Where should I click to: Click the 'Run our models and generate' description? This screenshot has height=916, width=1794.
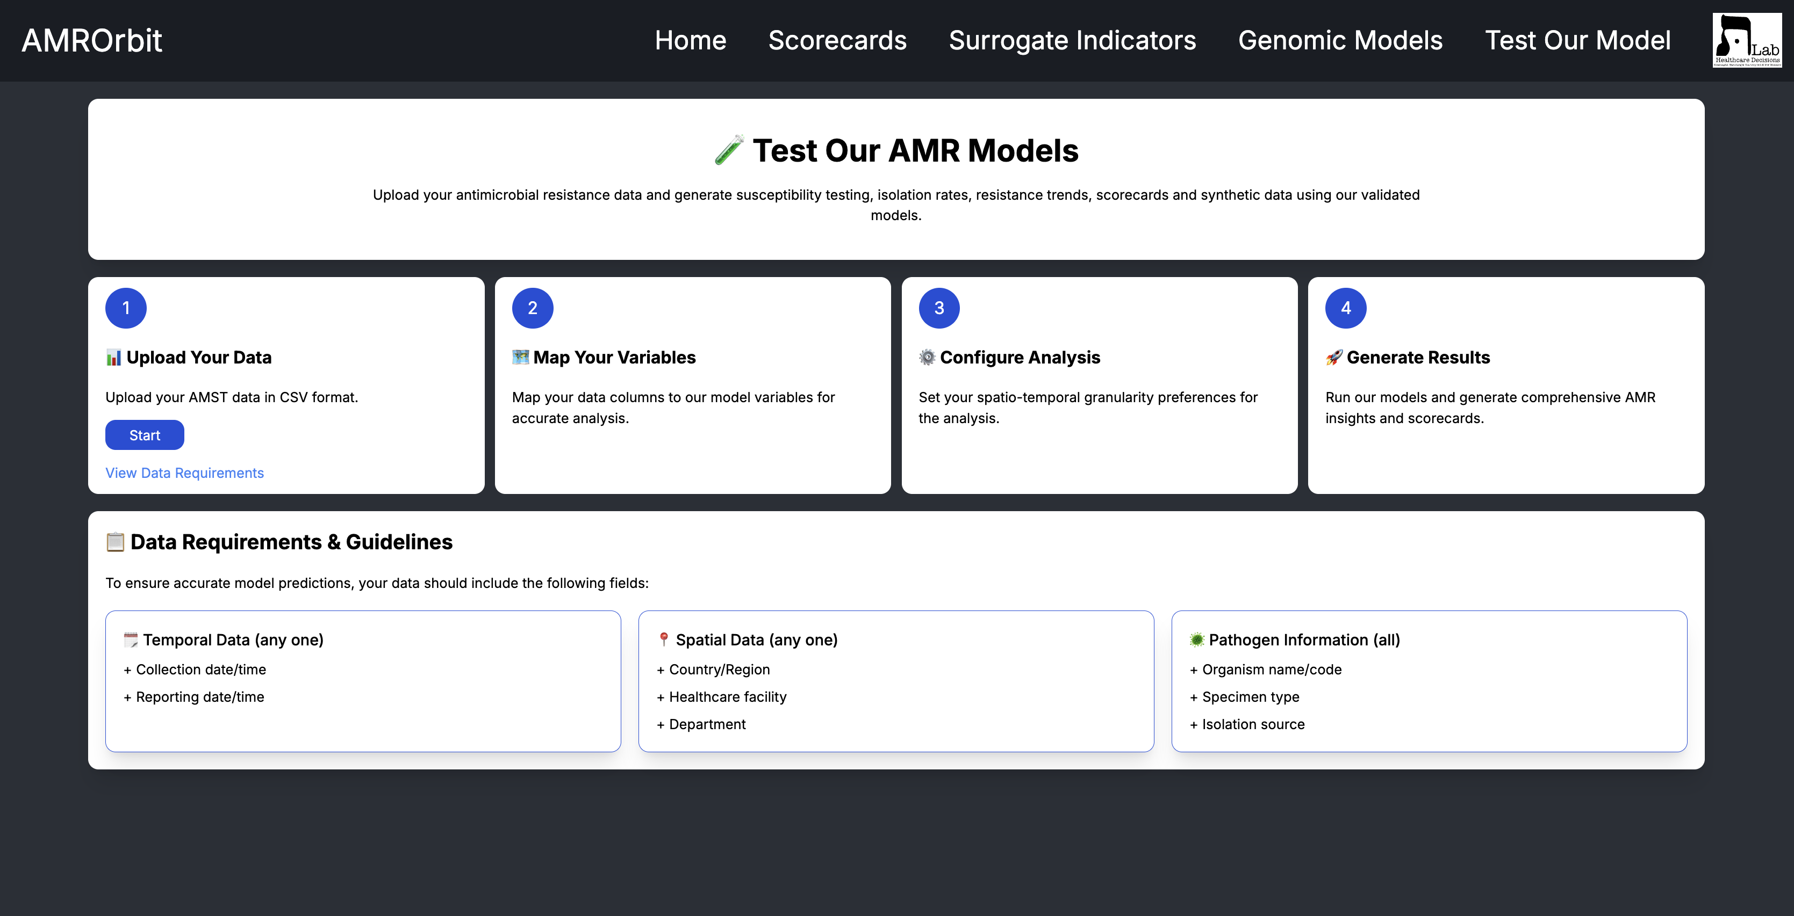(x=1490, y=408)
